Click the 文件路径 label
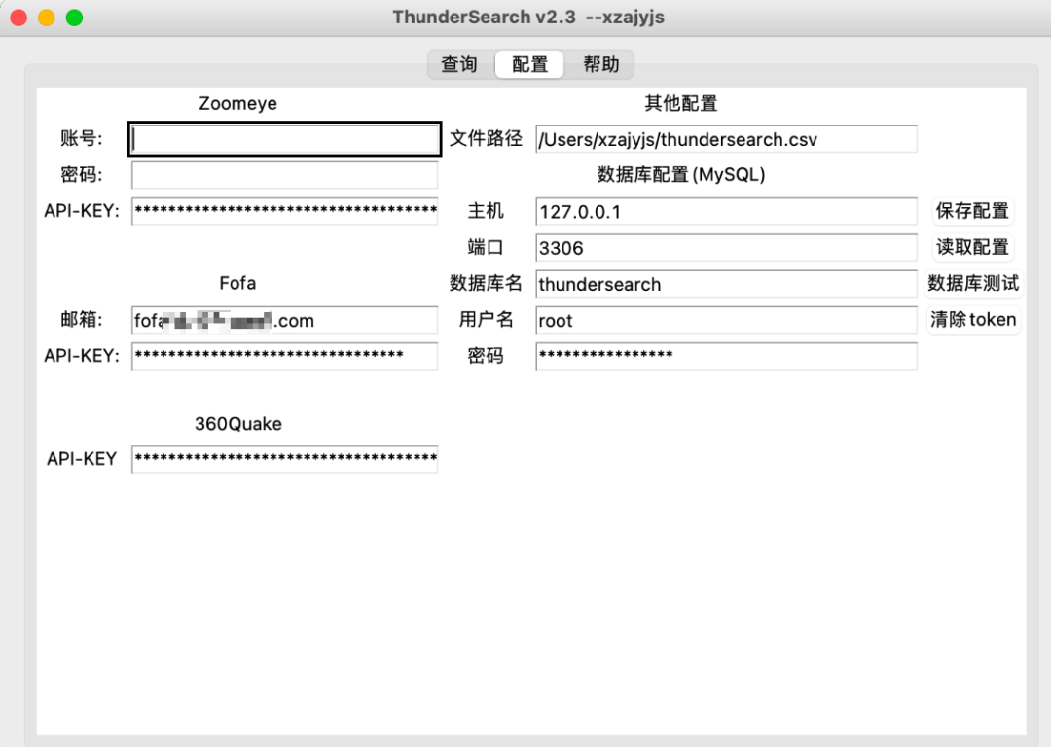This screenshot has height=747, width=1051. tap(486, 139)
